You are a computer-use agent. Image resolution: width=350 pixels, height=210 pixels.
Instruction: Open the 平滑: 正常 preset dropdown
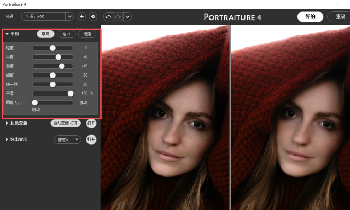click(69, 16)
